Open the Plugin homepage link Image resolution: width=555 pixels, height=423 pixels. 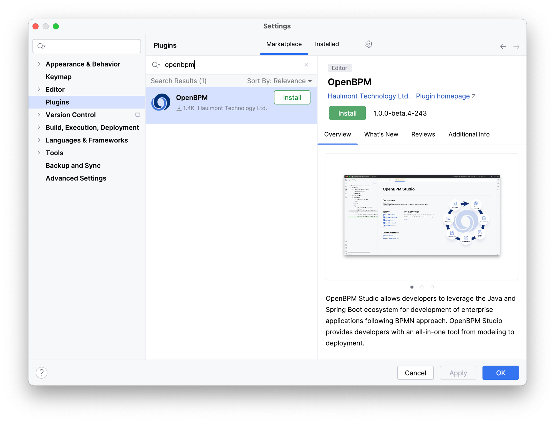click(443, 96)
